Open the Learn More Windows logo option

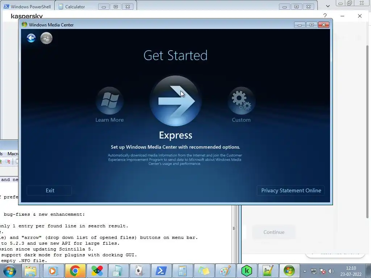[x=109, y=101]
